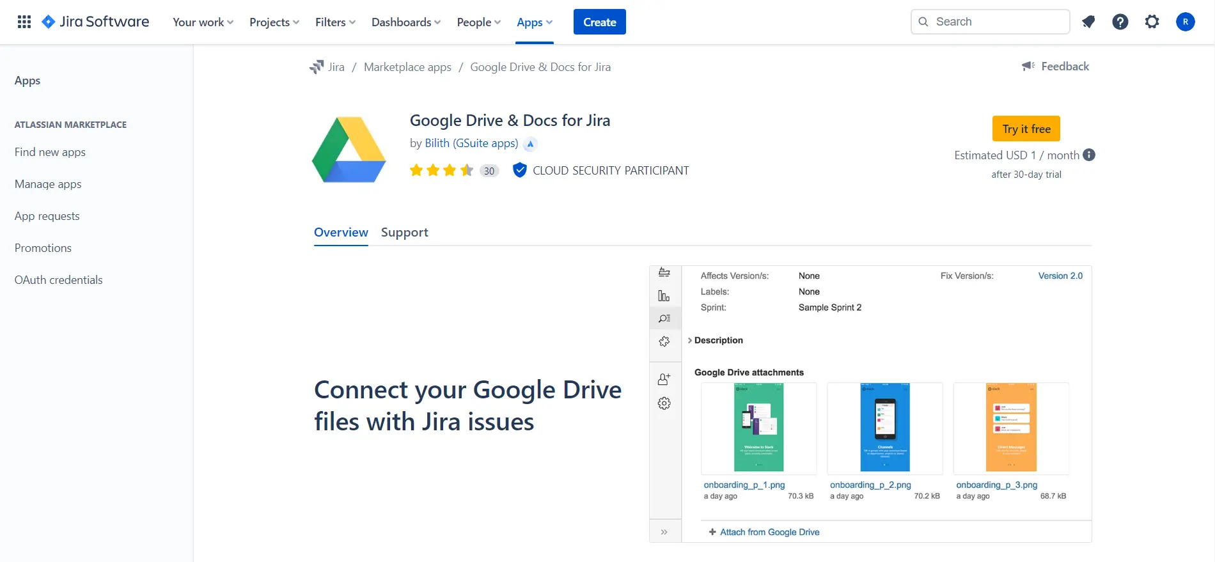
Task: Select Find new apps in sidebar
Action: 50,152
